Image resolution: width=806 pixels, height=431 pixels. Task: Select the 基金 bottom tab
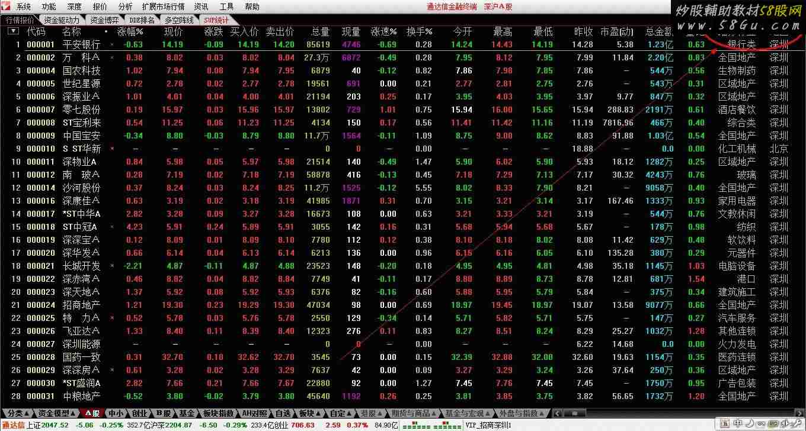[187, 413]
